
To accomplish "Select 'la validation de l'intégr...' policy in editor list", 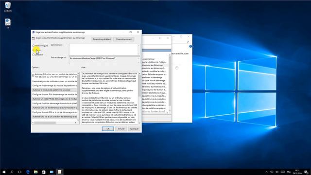I will (x=154, y=62).
